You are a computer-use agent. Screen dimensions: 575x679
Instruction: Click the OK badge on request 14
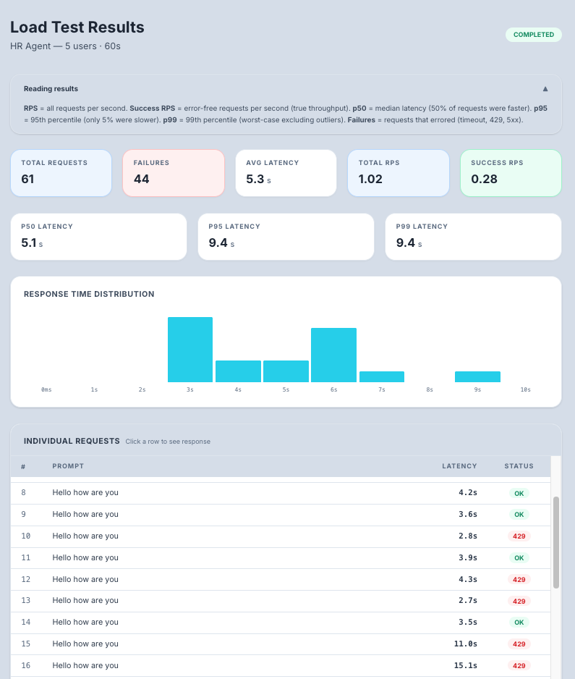coord(519,622)
